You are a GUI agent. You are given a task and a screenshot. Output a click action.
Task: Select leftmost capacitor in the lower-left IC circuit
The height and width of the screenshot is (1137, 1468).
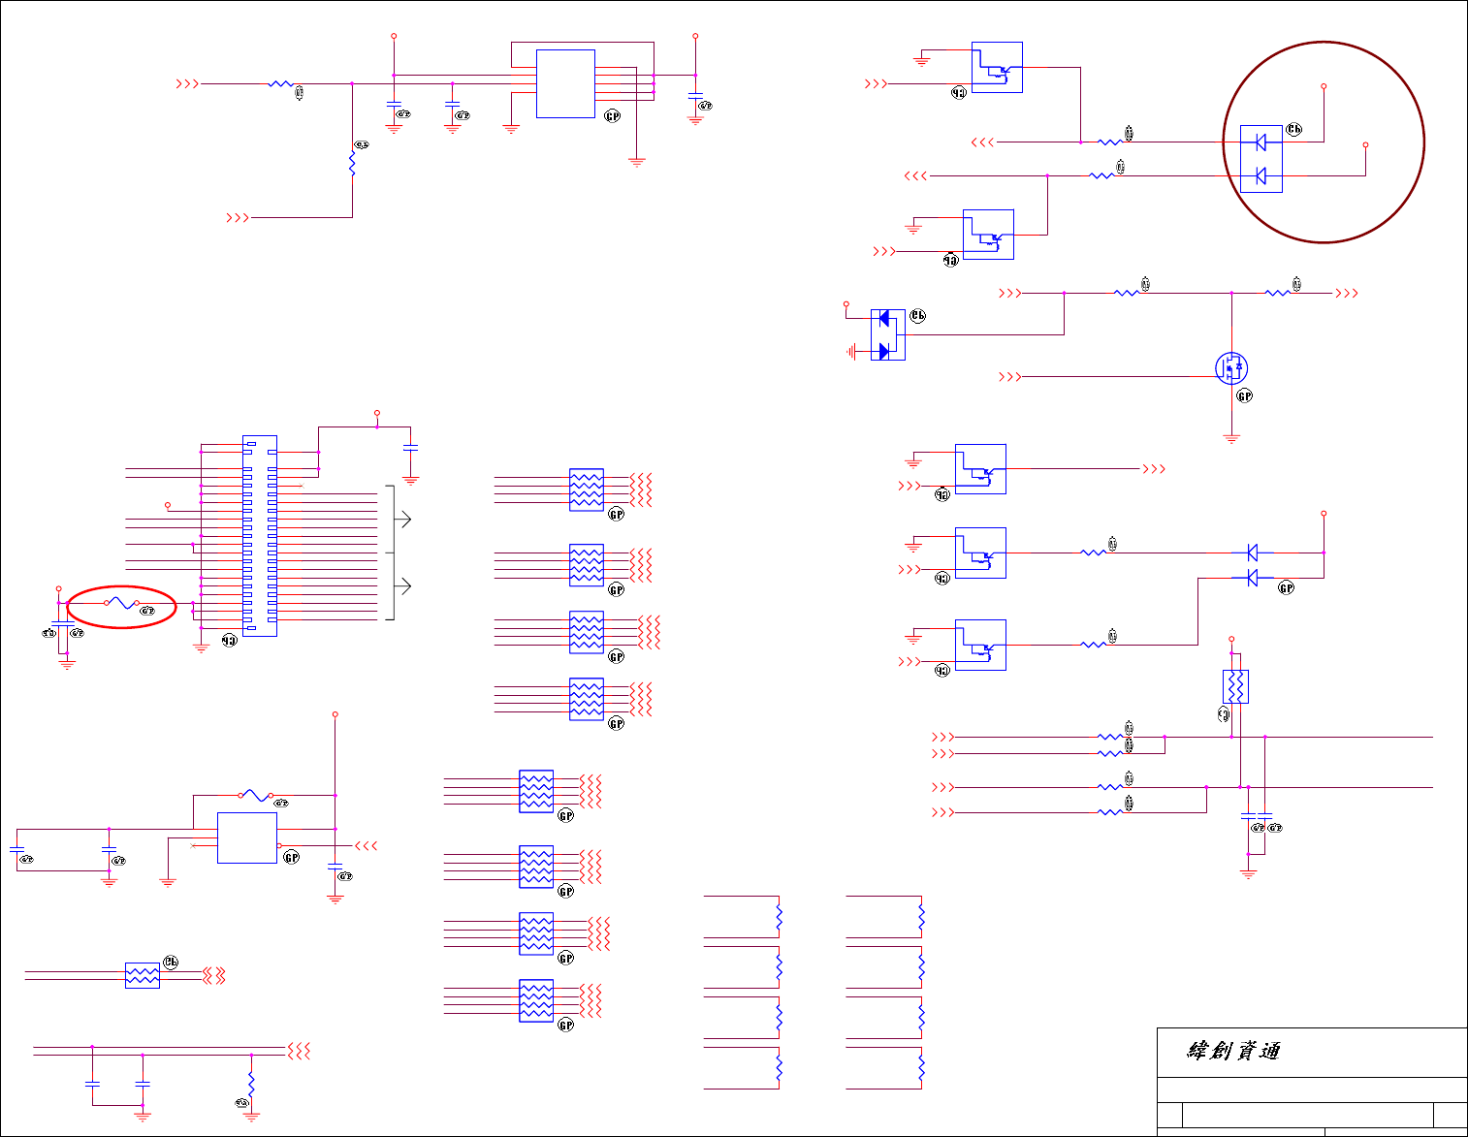[x=16, y=850]
